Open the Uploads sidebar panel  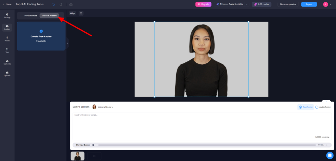point(7,74)
